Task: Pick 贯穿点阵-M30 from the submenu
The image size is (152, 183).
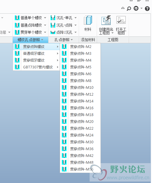Action: 80,142
